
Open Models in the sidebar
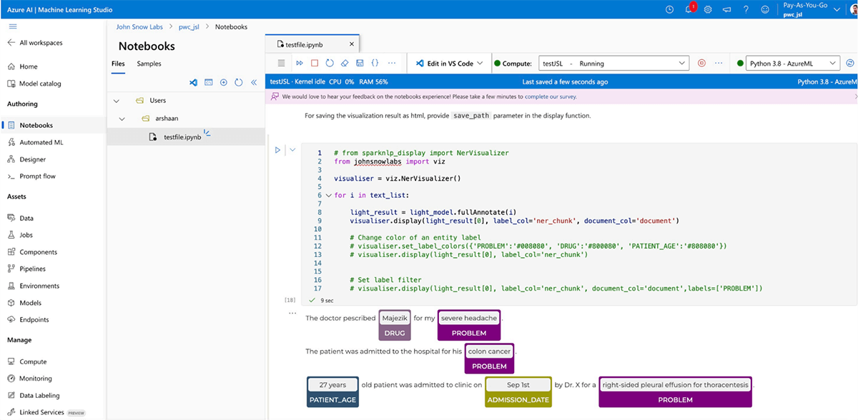pos(30,303)
